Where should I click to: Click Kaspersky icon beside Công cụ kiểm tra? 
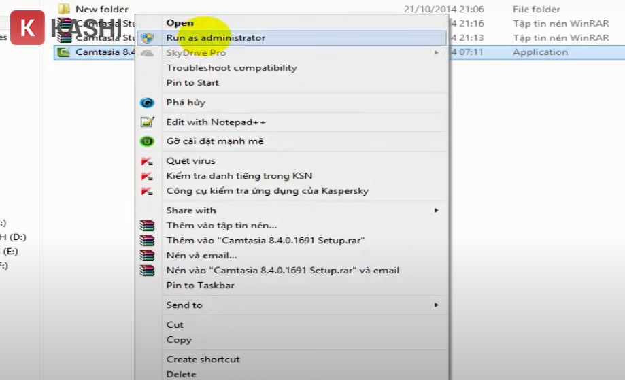click(147, 191)
